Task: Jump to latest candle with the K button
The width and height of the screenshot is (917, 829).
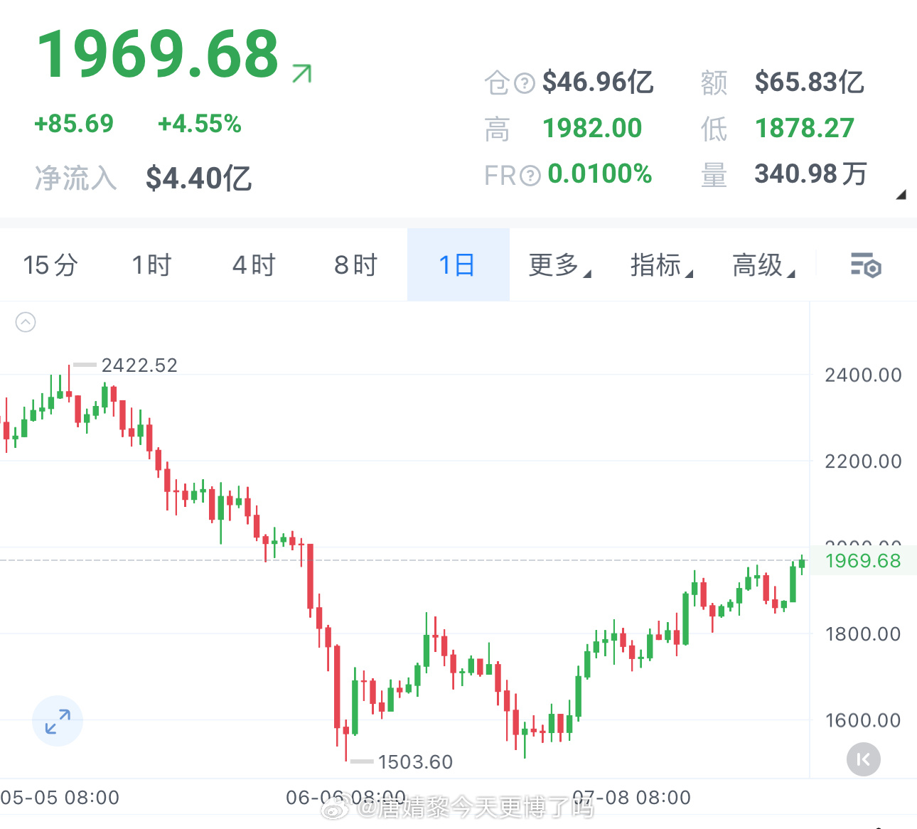Action: 863,759
